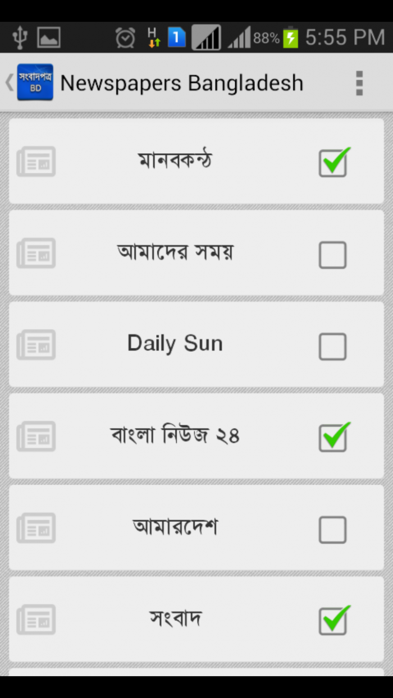Uncheck the বাংলা নিউজ ২৪ checkbox
The image size is (393, 698).
333,438
